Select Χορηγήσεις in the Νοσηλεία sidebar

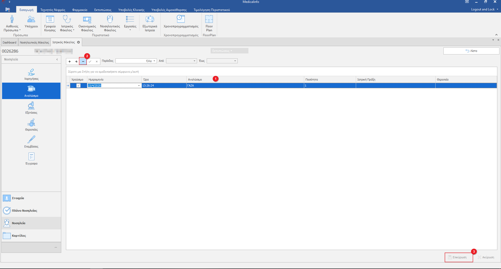click(x=31, y=74)
